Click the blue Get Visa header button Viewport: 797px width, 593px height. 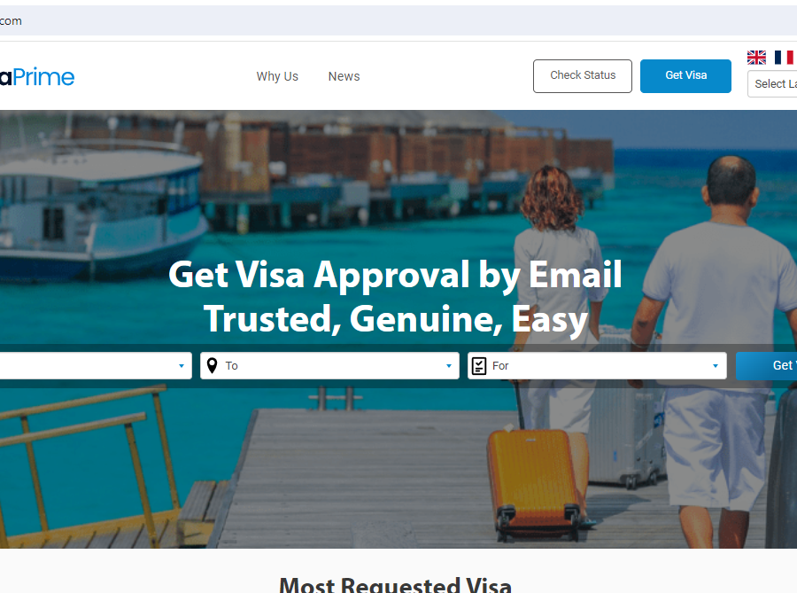tap(685, 75)
